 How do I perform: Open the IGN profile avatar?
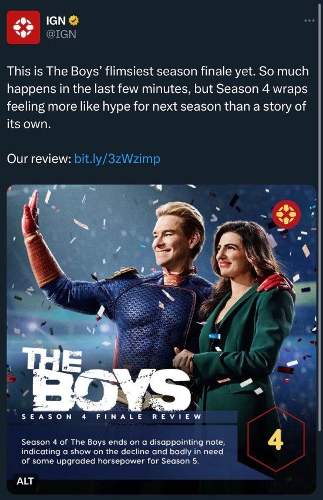23,27
